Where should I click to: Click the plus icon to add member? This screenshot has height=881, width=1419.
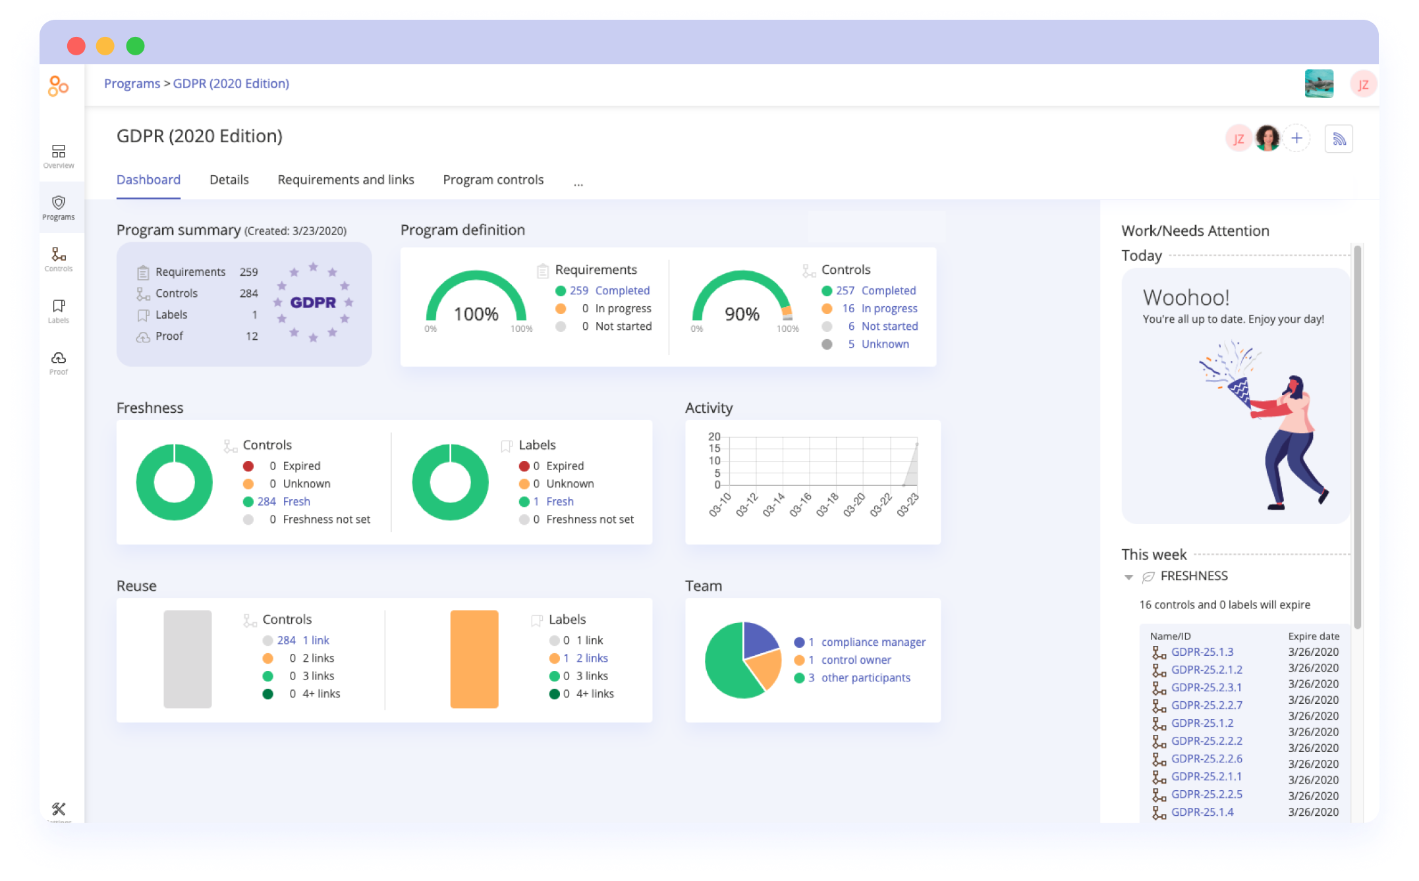pos(1296,138)
